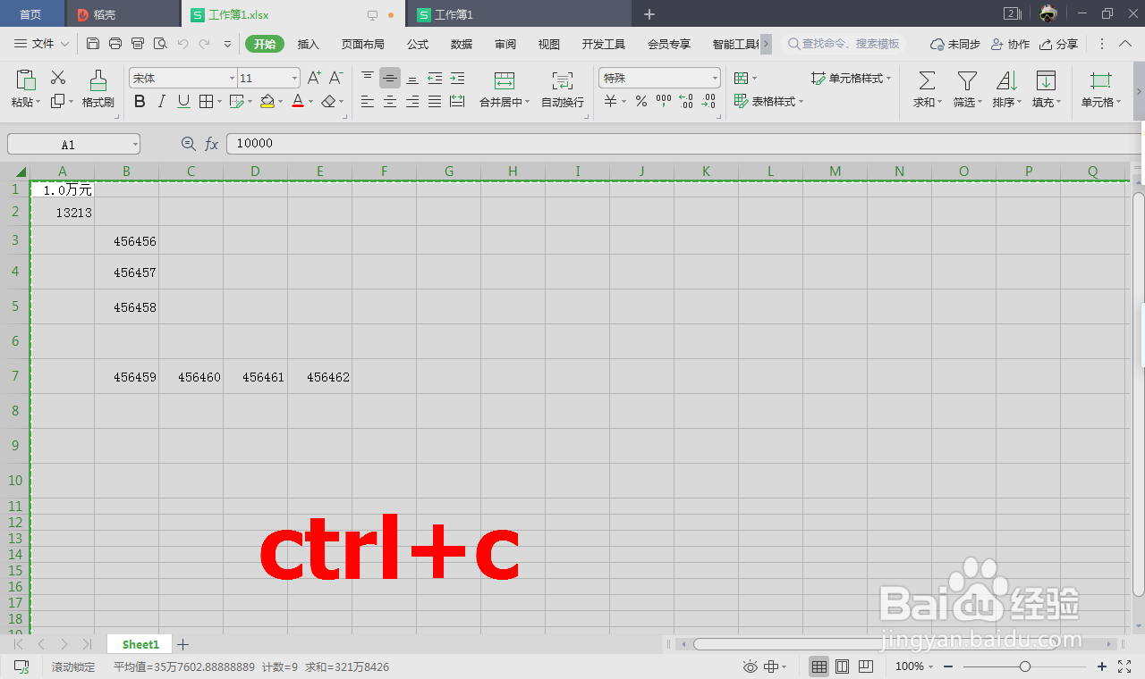Screen dimensions: 1145x679
Task: Apply yellow fill color bucket
Action: [267, 102]
